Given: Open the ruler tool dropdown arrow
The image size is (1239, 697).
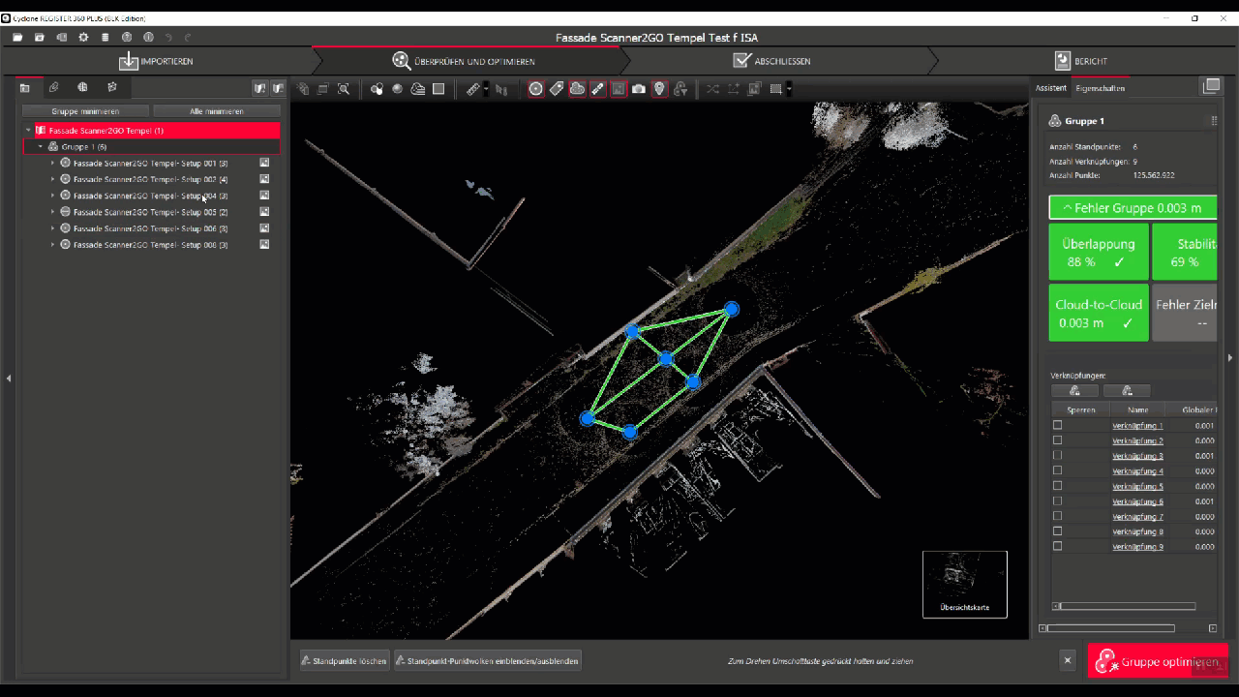Looking at the screenshot, I should pos(486,90).
